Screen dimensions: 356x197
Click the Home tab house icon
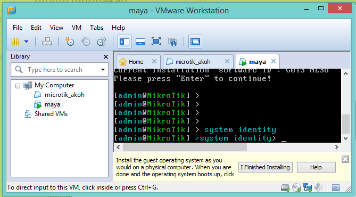coord(122,61)
